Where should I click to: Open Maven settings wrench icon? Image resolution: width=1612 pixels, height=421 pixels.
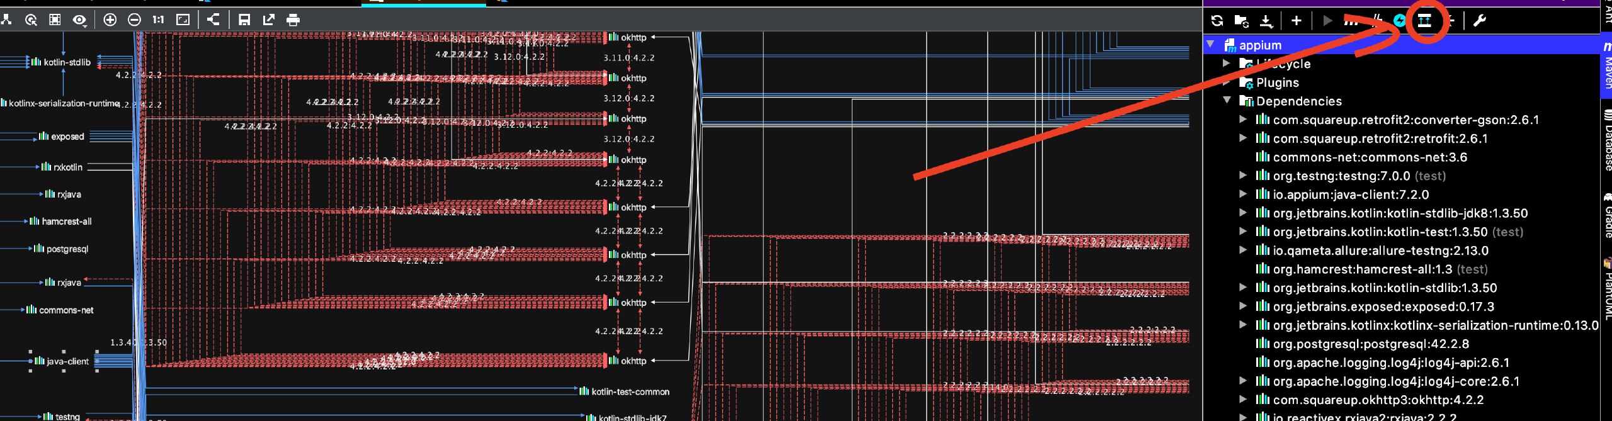click(x=1480, y=21)
